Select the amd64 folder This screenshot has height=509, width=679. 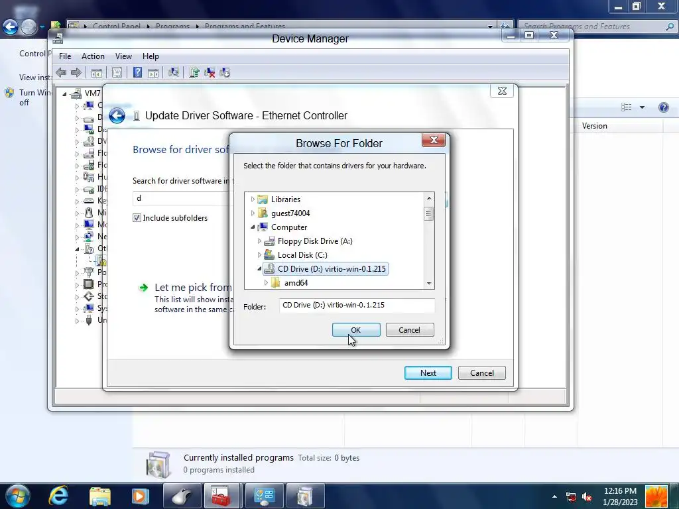pyautogui.click(x=296, y=283)
